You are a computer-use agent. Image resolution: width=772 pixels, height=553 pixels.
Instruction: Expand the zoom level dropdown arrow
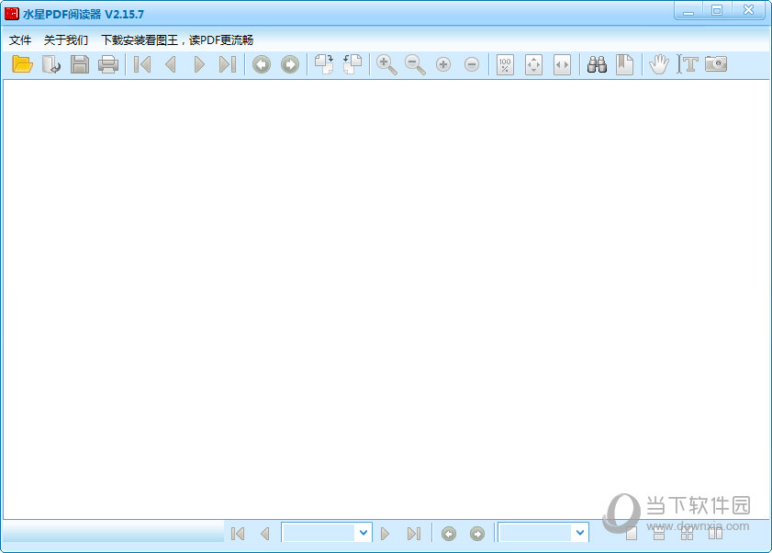point(580,533)
